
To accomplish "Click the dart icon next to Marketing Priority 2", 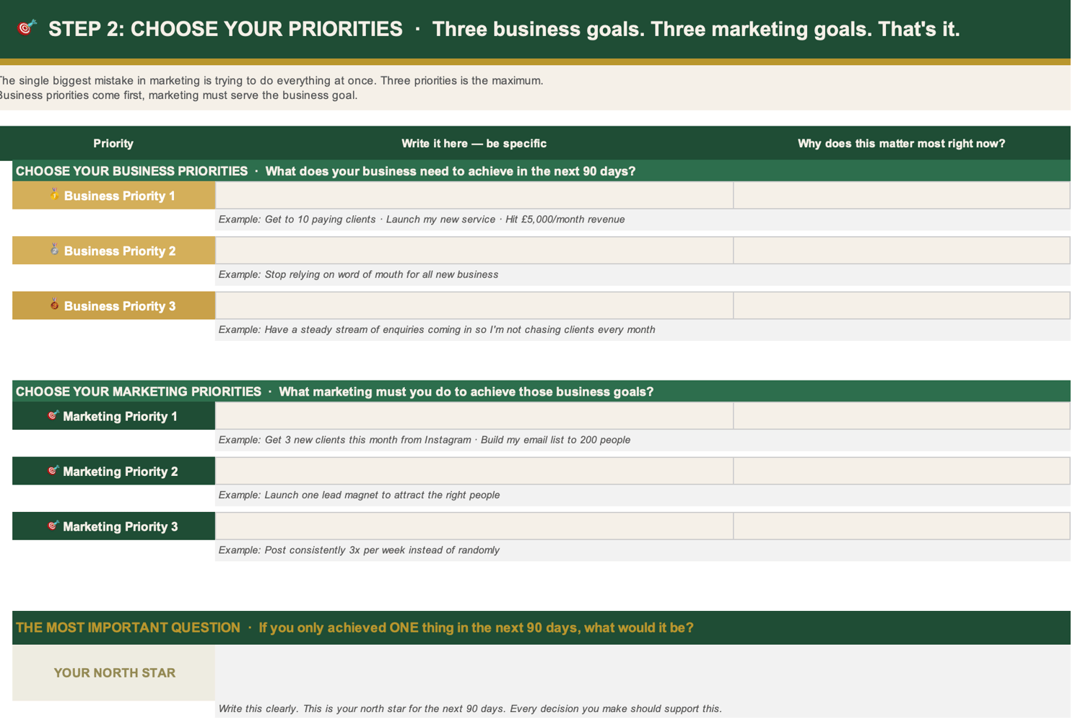I will pyautogui.click(x=53, y=470).
